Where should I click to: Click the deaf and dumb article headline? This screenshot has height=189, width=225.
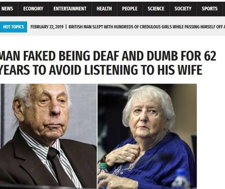pyautogui.click(x=107, y=63)
